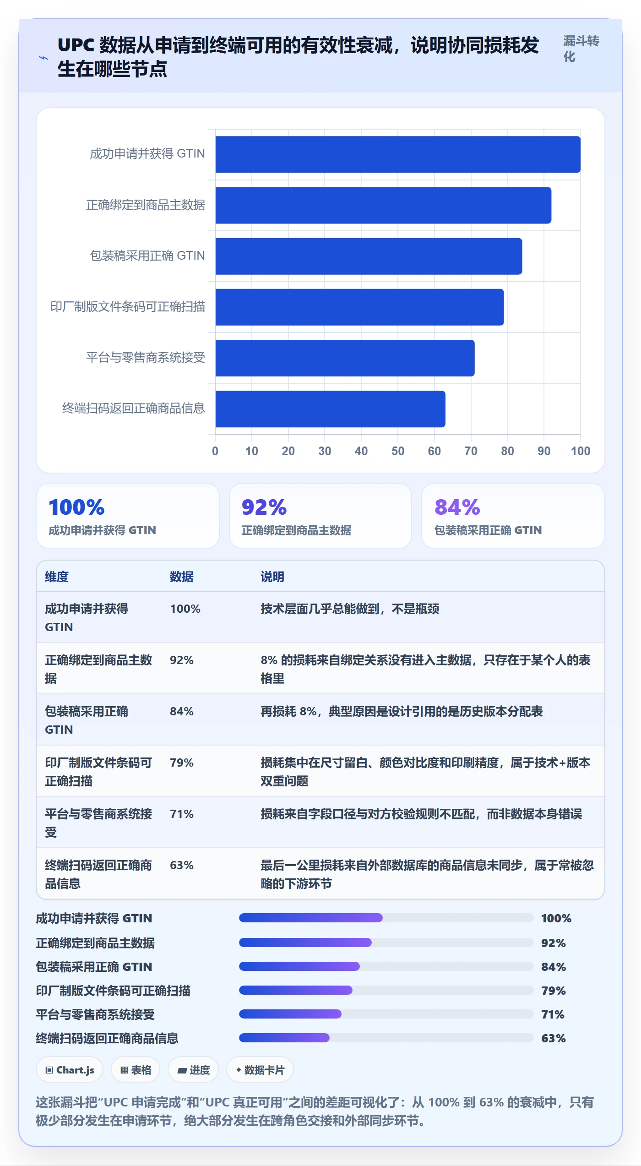
Task: Open the 92% stat card
Action: (x=320, y=516)
